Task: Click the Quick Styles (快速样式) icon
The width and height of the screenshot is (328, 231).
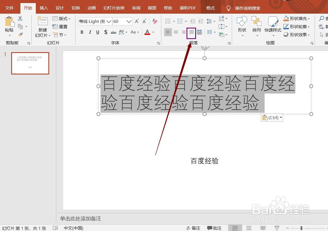Action: pyautogui.click(x=273, y=21)
